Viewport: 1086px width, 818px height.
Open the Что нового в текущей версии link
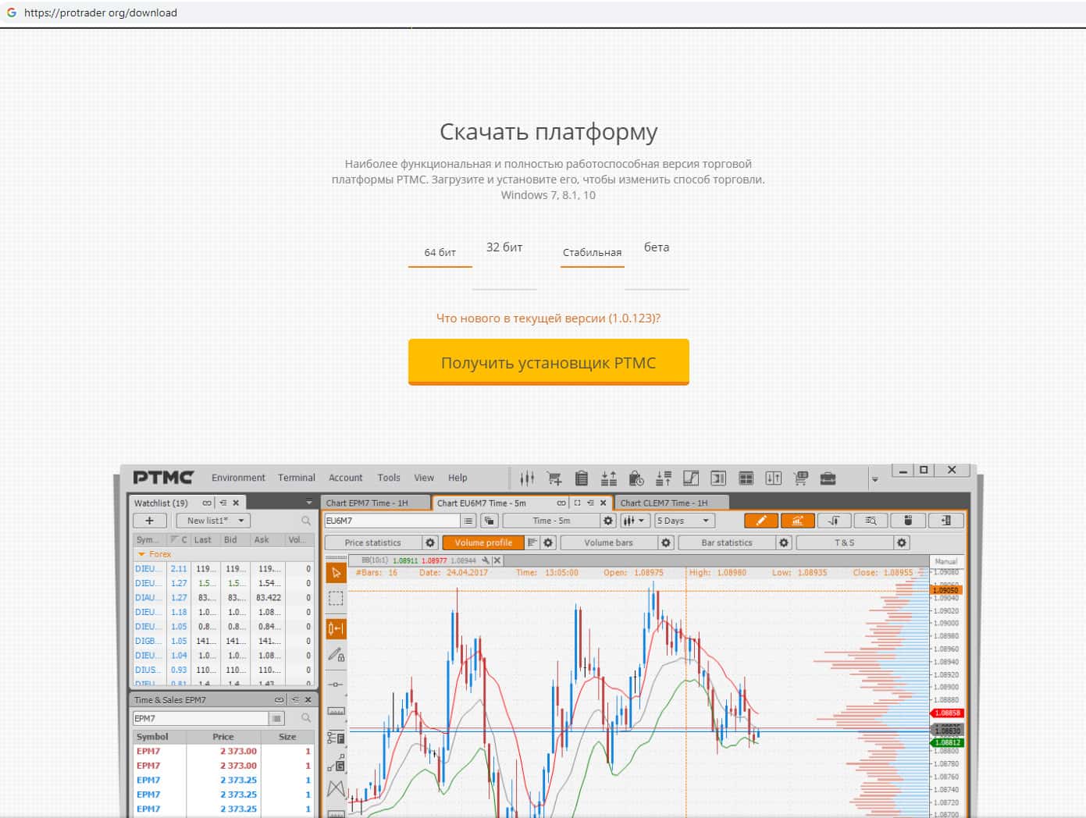coord(548,318)
